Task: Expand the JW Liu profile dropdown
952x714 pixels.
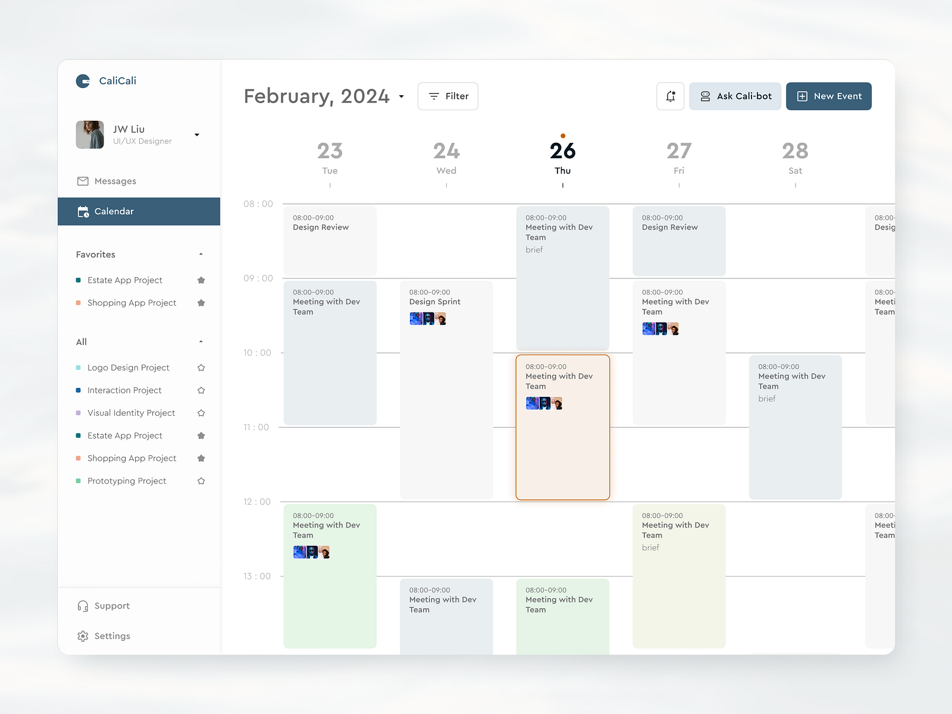Action: (x=197, y=134)
